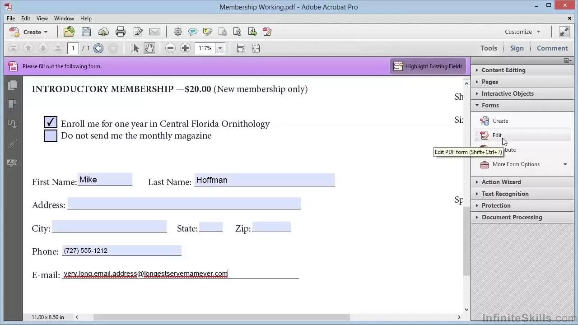This screenshot has width=578, height=325.
Task: Open the Create dropdown in toolbar
Action: (x=28, y=32)
